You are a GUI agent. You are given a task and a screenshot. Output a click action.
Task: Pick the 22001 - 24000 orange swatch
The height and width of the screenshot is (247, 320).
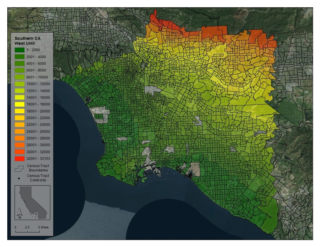click(x=20, y=125)
